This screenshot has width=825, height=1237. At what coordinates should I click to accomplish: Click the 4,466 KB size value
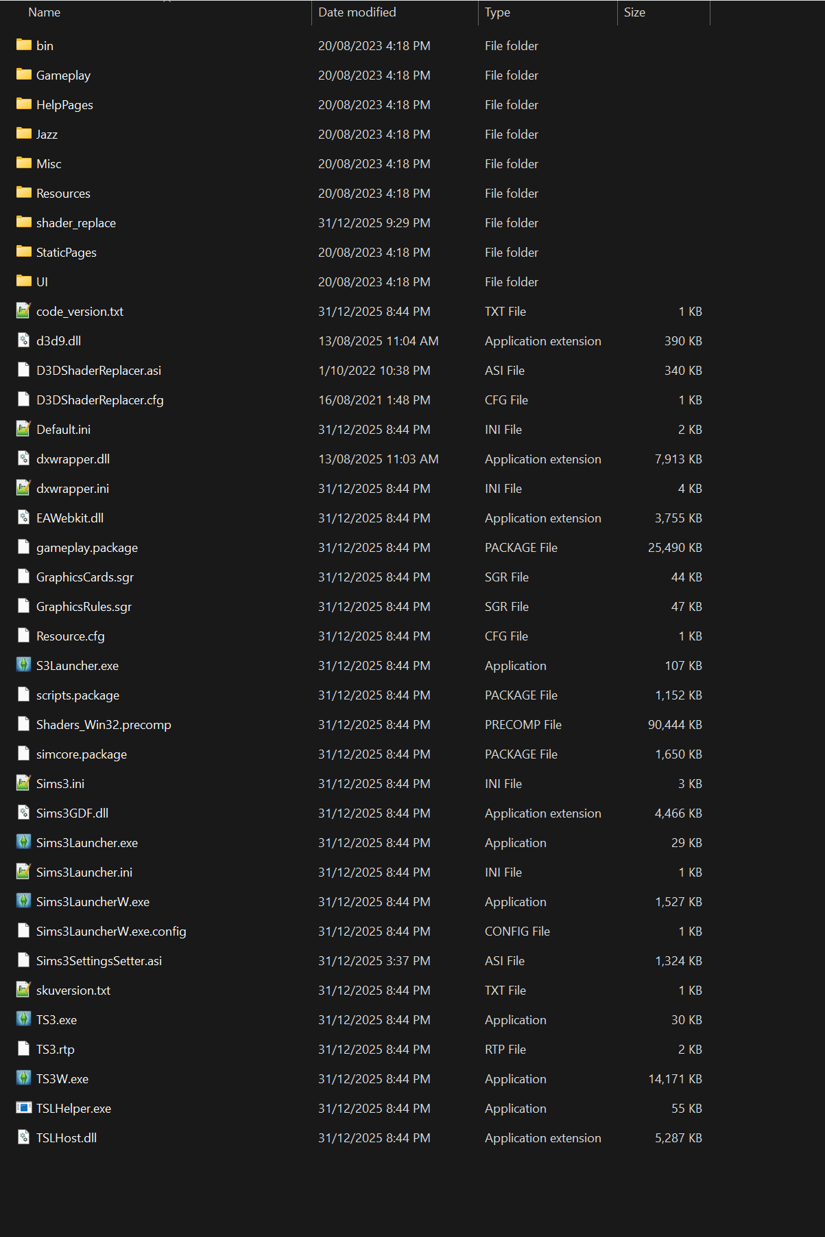coord(678,813)
